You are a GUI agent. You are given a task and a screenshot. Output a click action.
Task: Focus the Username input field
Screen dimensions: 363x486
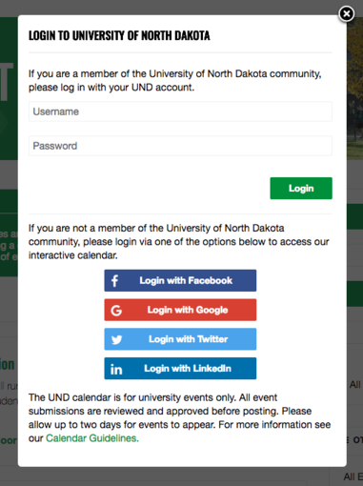click(180, 111)
